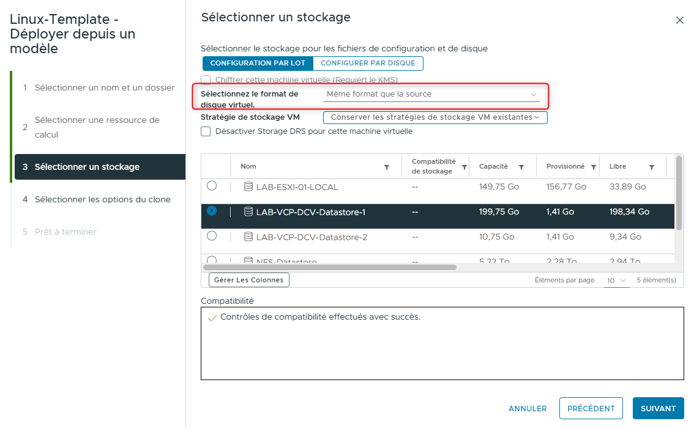Viewport: 694px width, 429px height.
Task: Switch to the CONFIGURER PAR DISQUE tab
Action: click(368, 63)
